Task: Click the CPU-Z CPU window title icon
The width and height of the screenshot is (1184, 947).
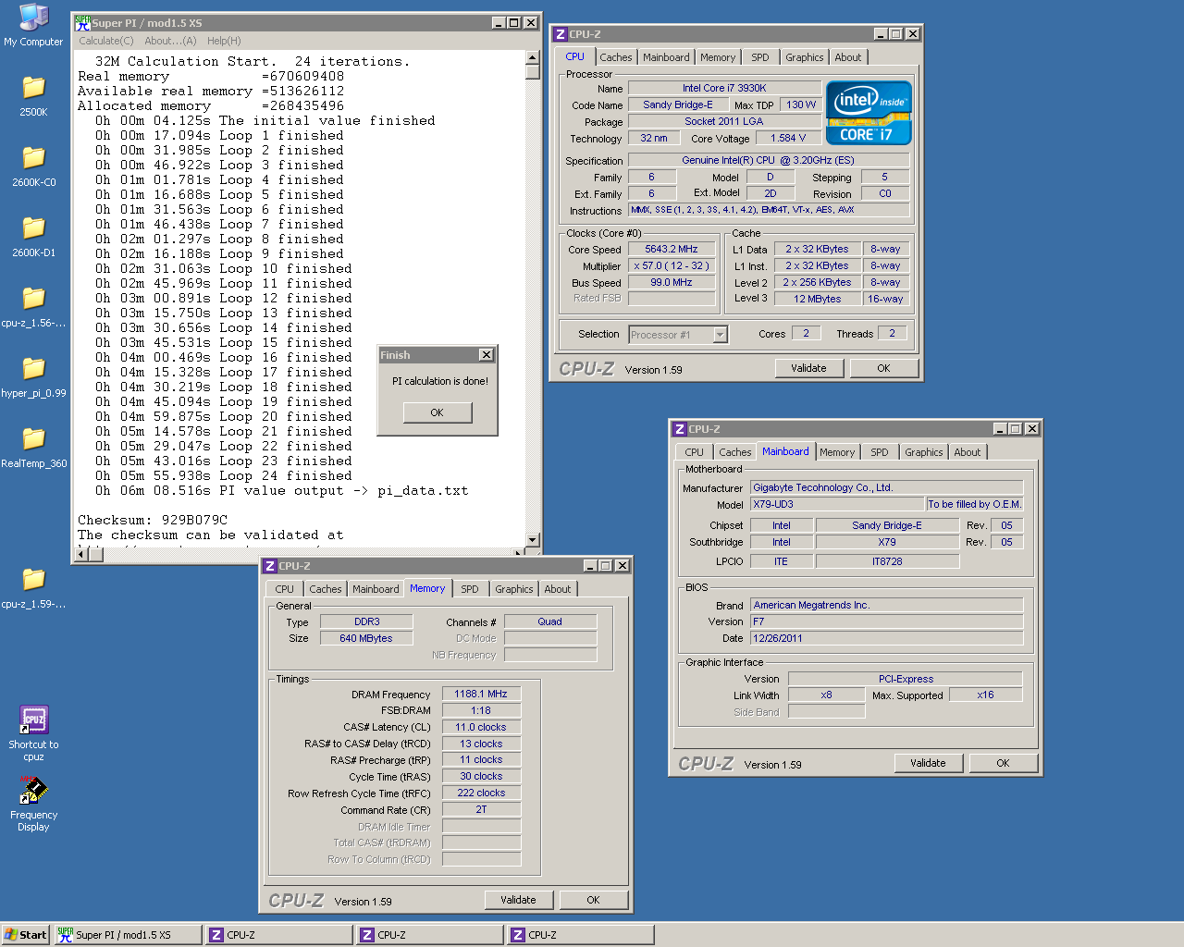Action: (x=560, y=34)
